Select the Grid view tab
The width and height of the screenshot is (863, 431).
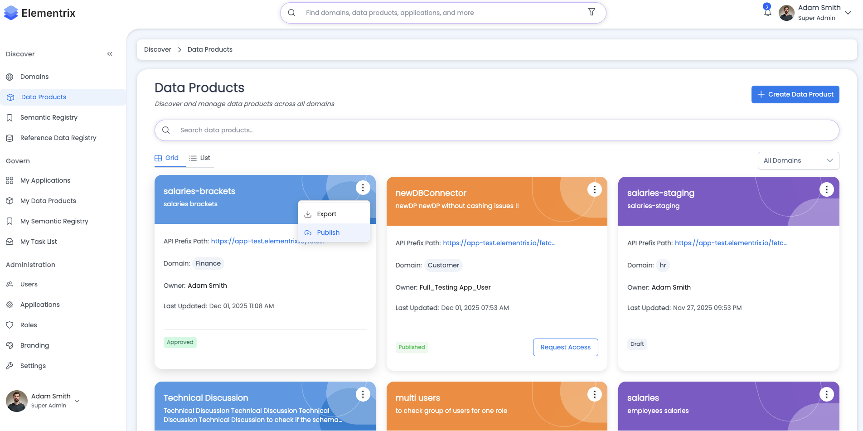(x=167, y=158)
